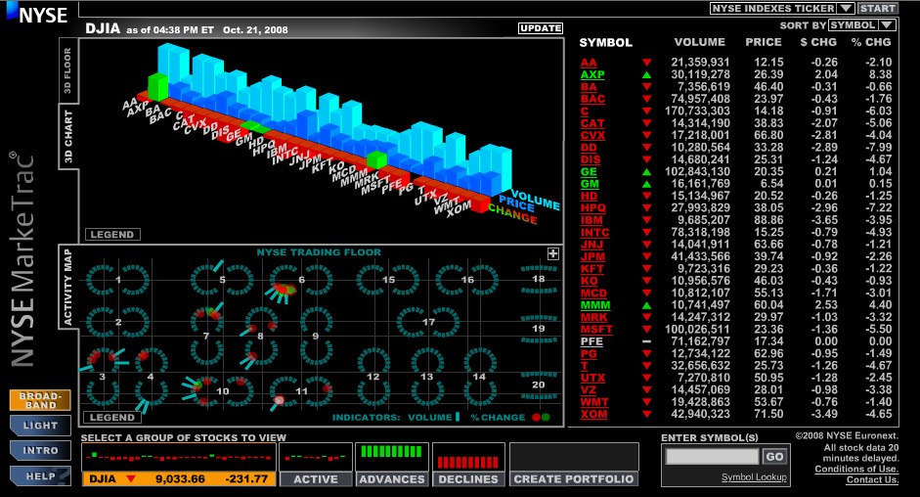Click the green up arrow for AXP
Image resolution: width=920 pixels, height=497 pixels.
(x=646, y=74)
